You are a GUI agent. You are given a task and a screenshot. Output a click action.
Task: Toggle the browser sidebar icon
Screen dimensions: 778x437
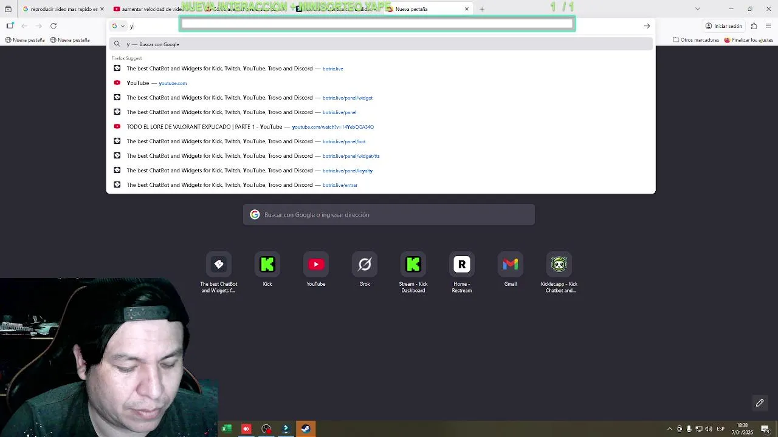tap(10, 25)
